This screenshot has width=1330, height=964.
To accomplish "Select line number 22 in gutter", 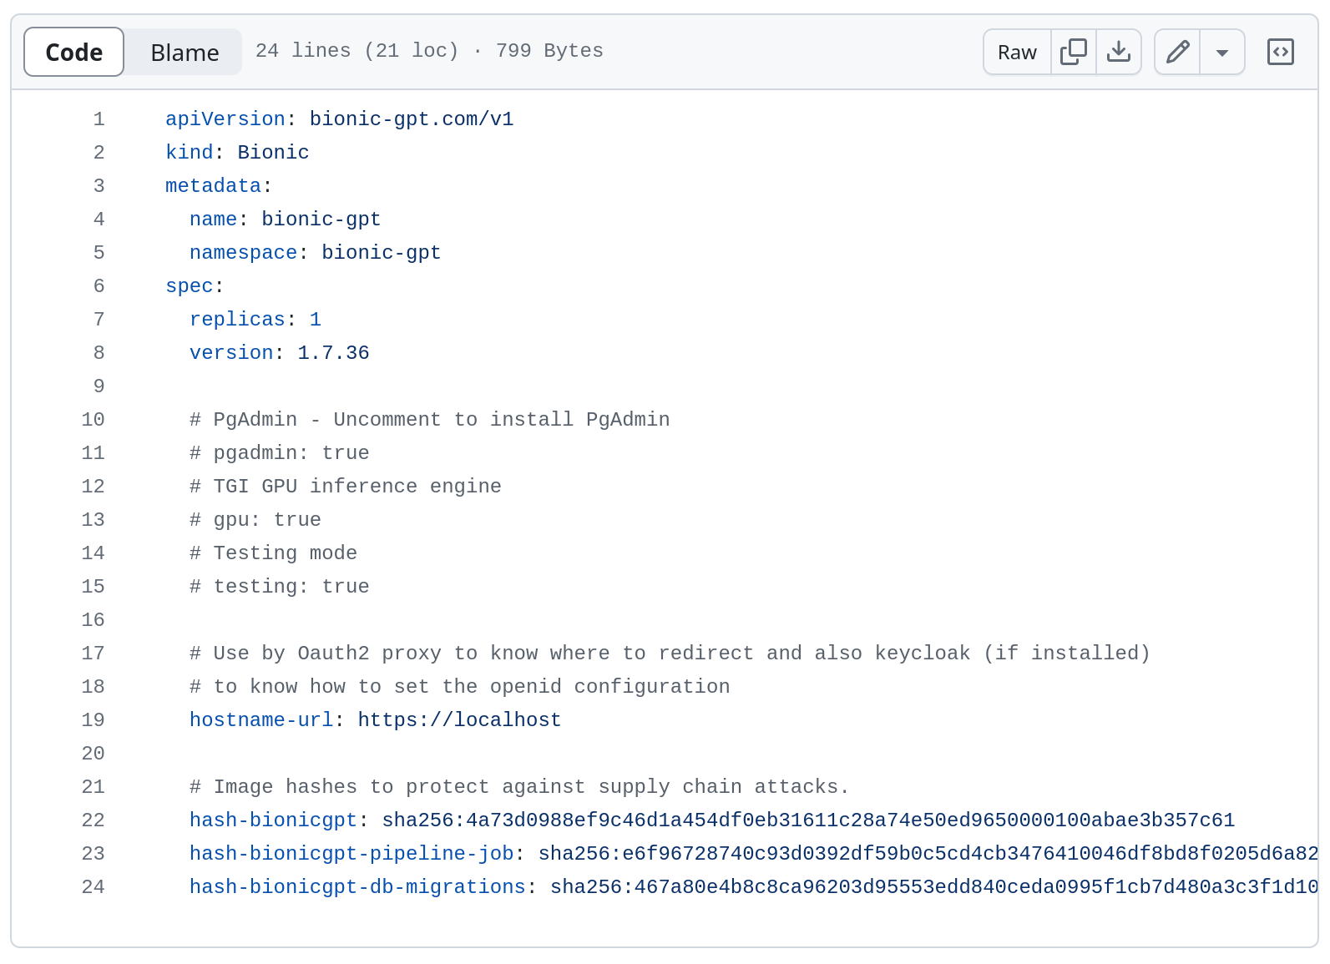I will point(94,820).
